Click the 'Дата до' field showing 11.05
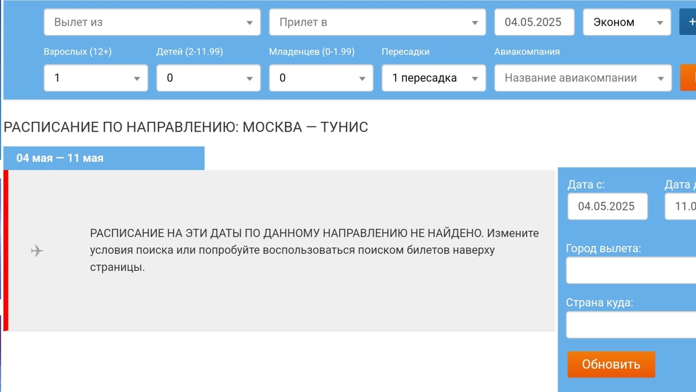The width and height of the screenshot is (696, 392). [x=683, y=206]
